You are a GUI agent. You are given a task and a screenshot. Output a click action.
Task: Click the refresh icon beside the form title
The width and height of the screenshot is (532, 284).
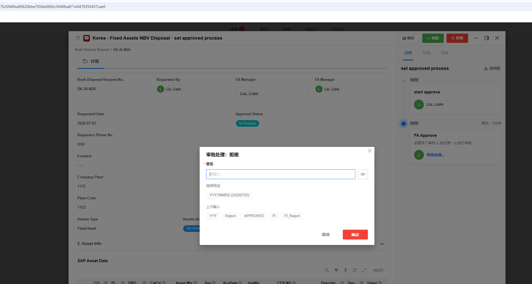pos(78,38)
